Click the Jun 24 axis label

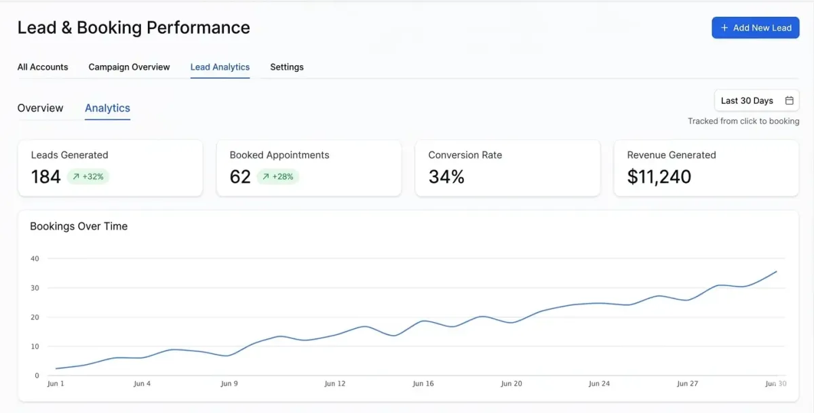click(599, 384)
